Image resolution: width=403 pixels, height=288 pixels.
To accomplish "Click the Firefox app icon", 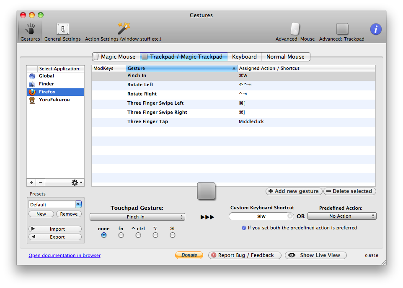I will [x=32, y=92].
